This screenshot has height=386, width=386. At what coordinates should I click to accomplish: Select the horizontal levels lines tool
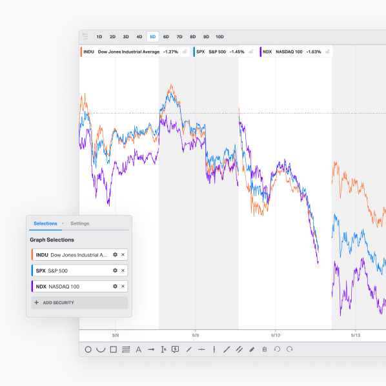click(126, 349)
